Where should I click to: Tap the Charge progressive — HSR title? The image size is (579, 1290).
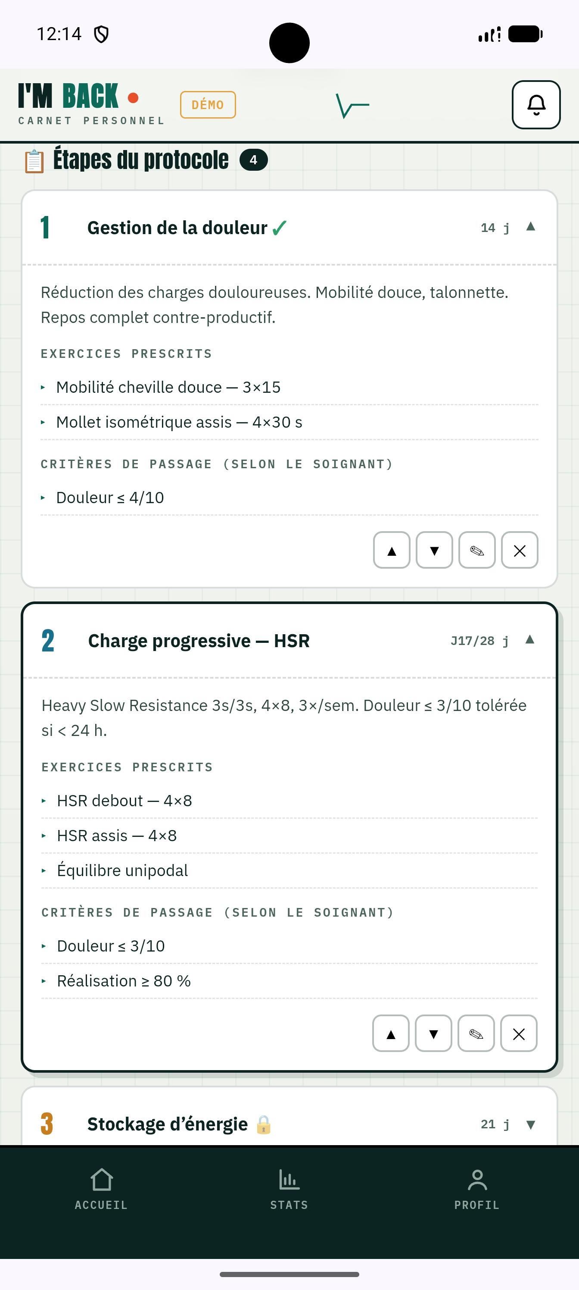pos(199,641)
